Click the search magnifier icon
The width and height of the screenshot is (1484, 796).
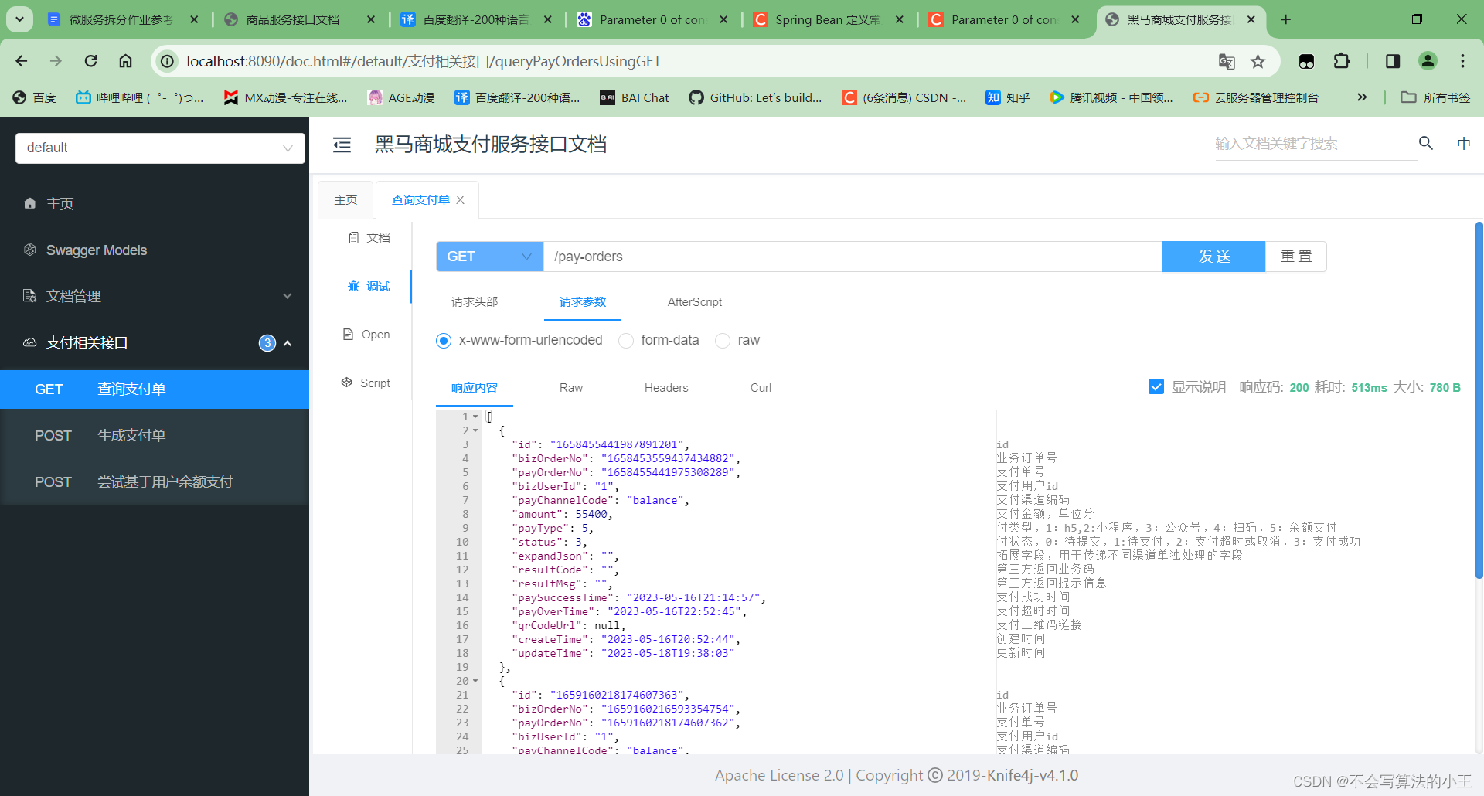tap(1426, 143)
